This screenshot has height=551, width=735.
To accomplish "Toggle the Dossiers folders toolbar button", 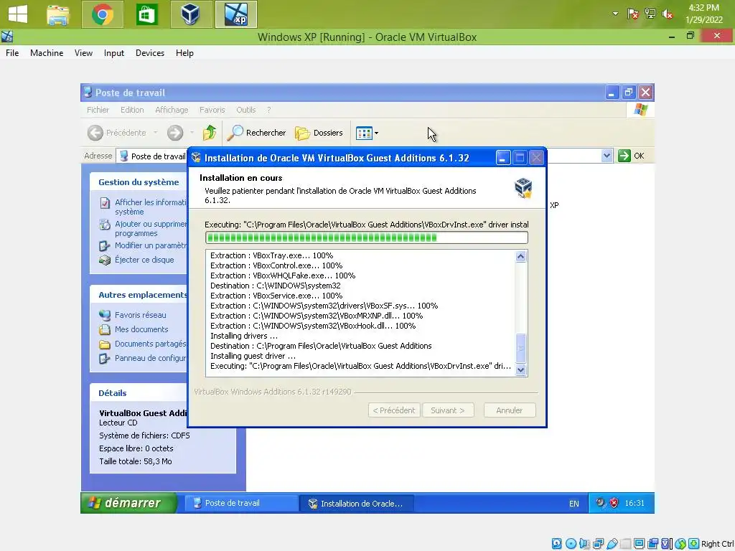I will point(319,133).
